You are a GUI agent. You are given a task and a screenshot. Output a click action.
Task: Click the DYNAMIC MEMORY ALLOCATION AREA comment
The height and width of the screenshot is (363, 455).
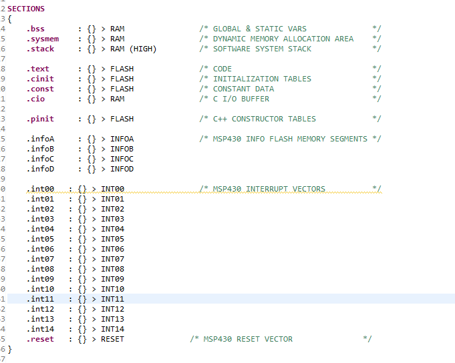[283, 39]
